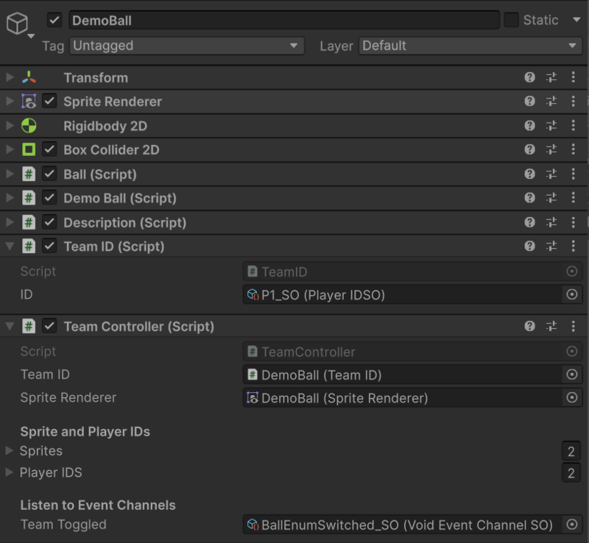This screenshot has width=589, height=543.
Task: Open Team ID (Script) more options menu
Action: pos(574,246)
